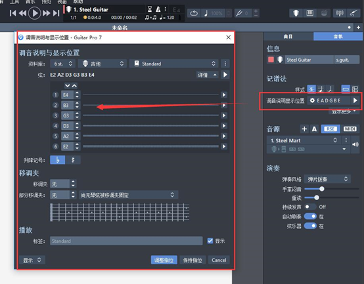Uncheck the 显示 label checkbox
364x284 pixels.
coord(210,241)
